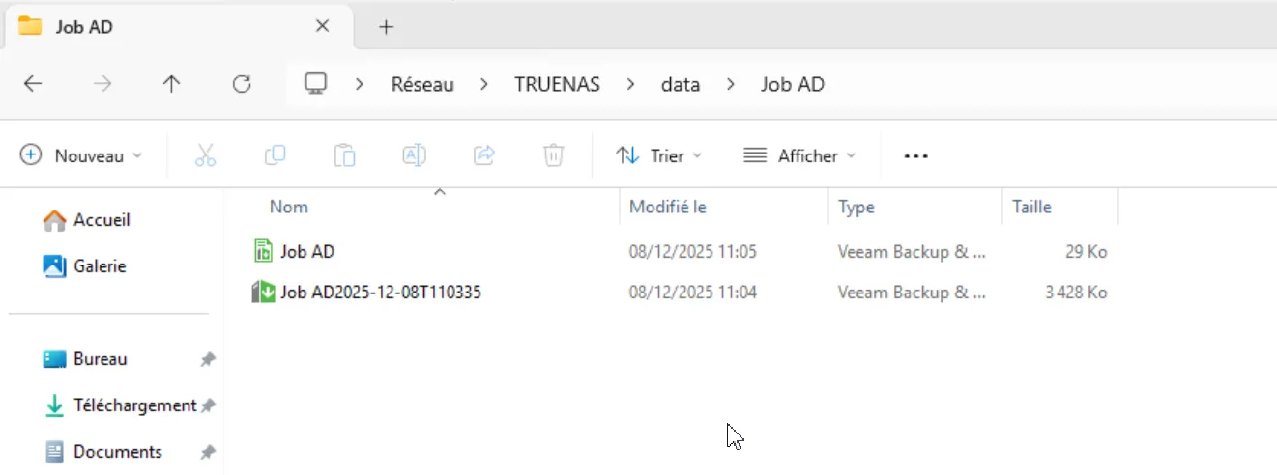Go up one folder level
Screen dimensions: 1277x475
172,84
